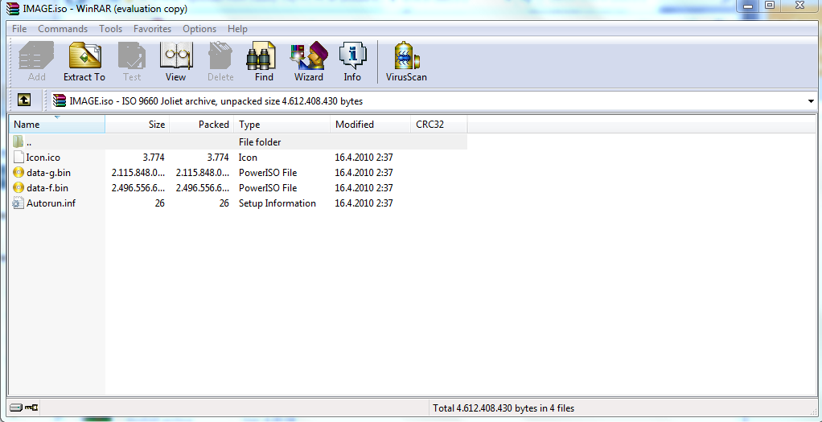Open the Help menu

point(237,29)
